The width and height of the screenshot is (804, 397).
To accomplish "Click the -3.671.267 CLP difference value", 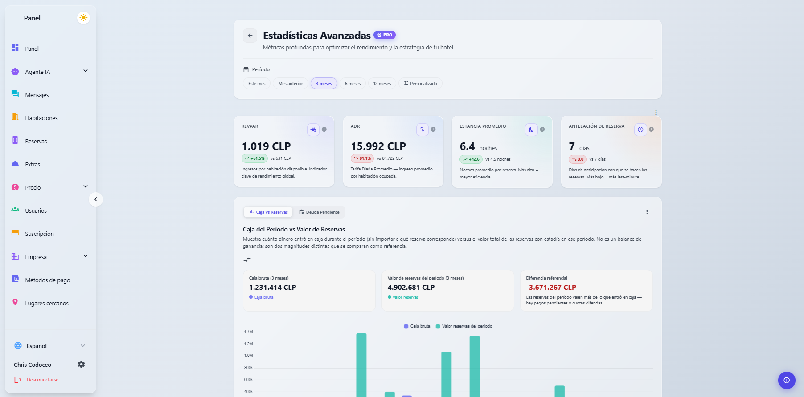I will [x=551, y=288].
